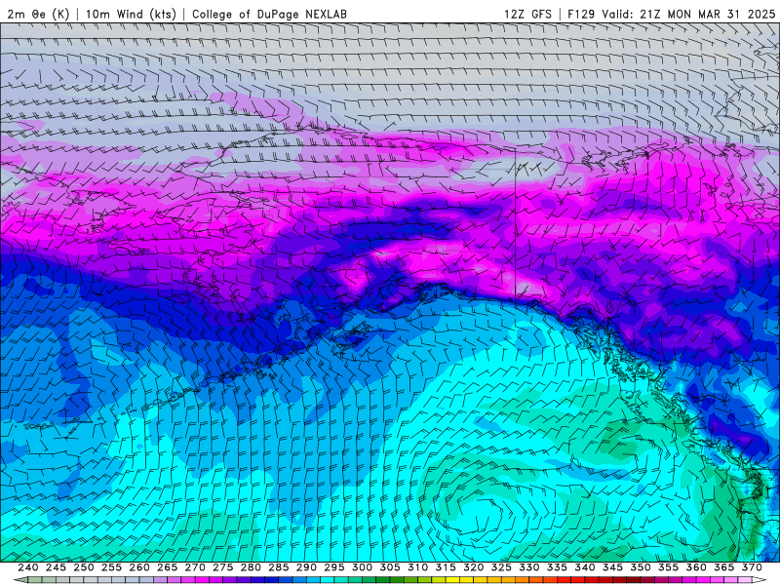
Task: Click the 315 value on the color scale
Action: [446, 567]
